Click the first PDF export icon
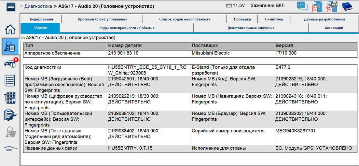359x166 pixels. coord(317,6)
